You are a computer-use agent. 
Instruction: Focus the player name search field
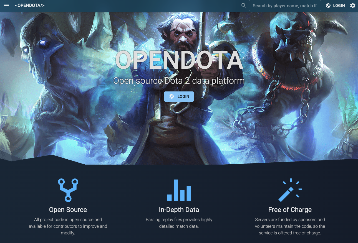285,6
